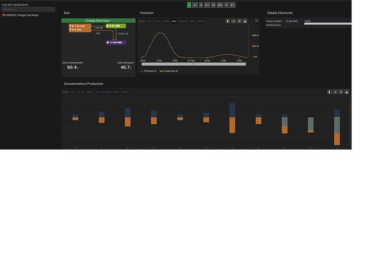Click the Rechercher search field
The height and width of the screenshot is (264, 378).
(28, 9)
